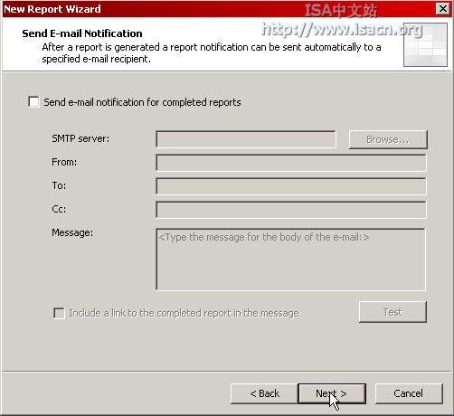Click the Send E-mail Notification heading
Image resolution: width=454 pixels, height=416 pixels.
82,33
